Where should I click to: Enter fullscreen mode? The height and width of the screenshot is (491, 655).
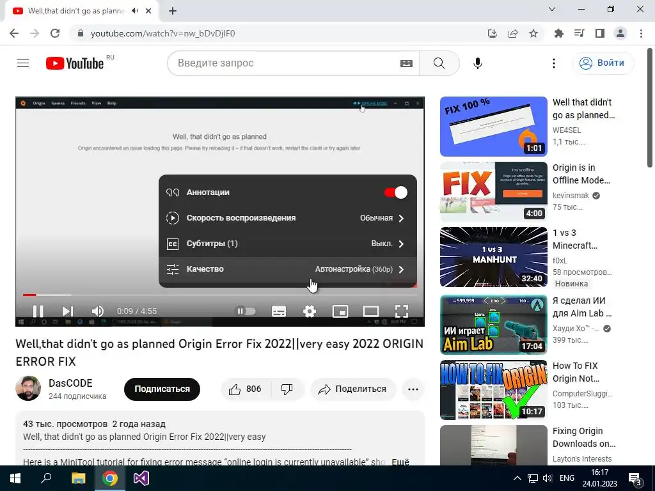coord(402,311)
